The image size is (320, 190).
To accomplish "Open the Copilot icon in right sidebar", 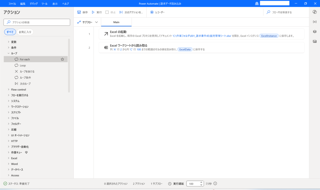I will 314,12.
